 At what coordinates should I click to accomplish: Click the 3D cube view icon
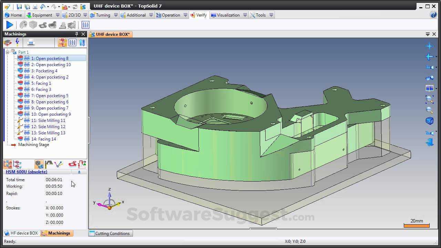(430, 121)
